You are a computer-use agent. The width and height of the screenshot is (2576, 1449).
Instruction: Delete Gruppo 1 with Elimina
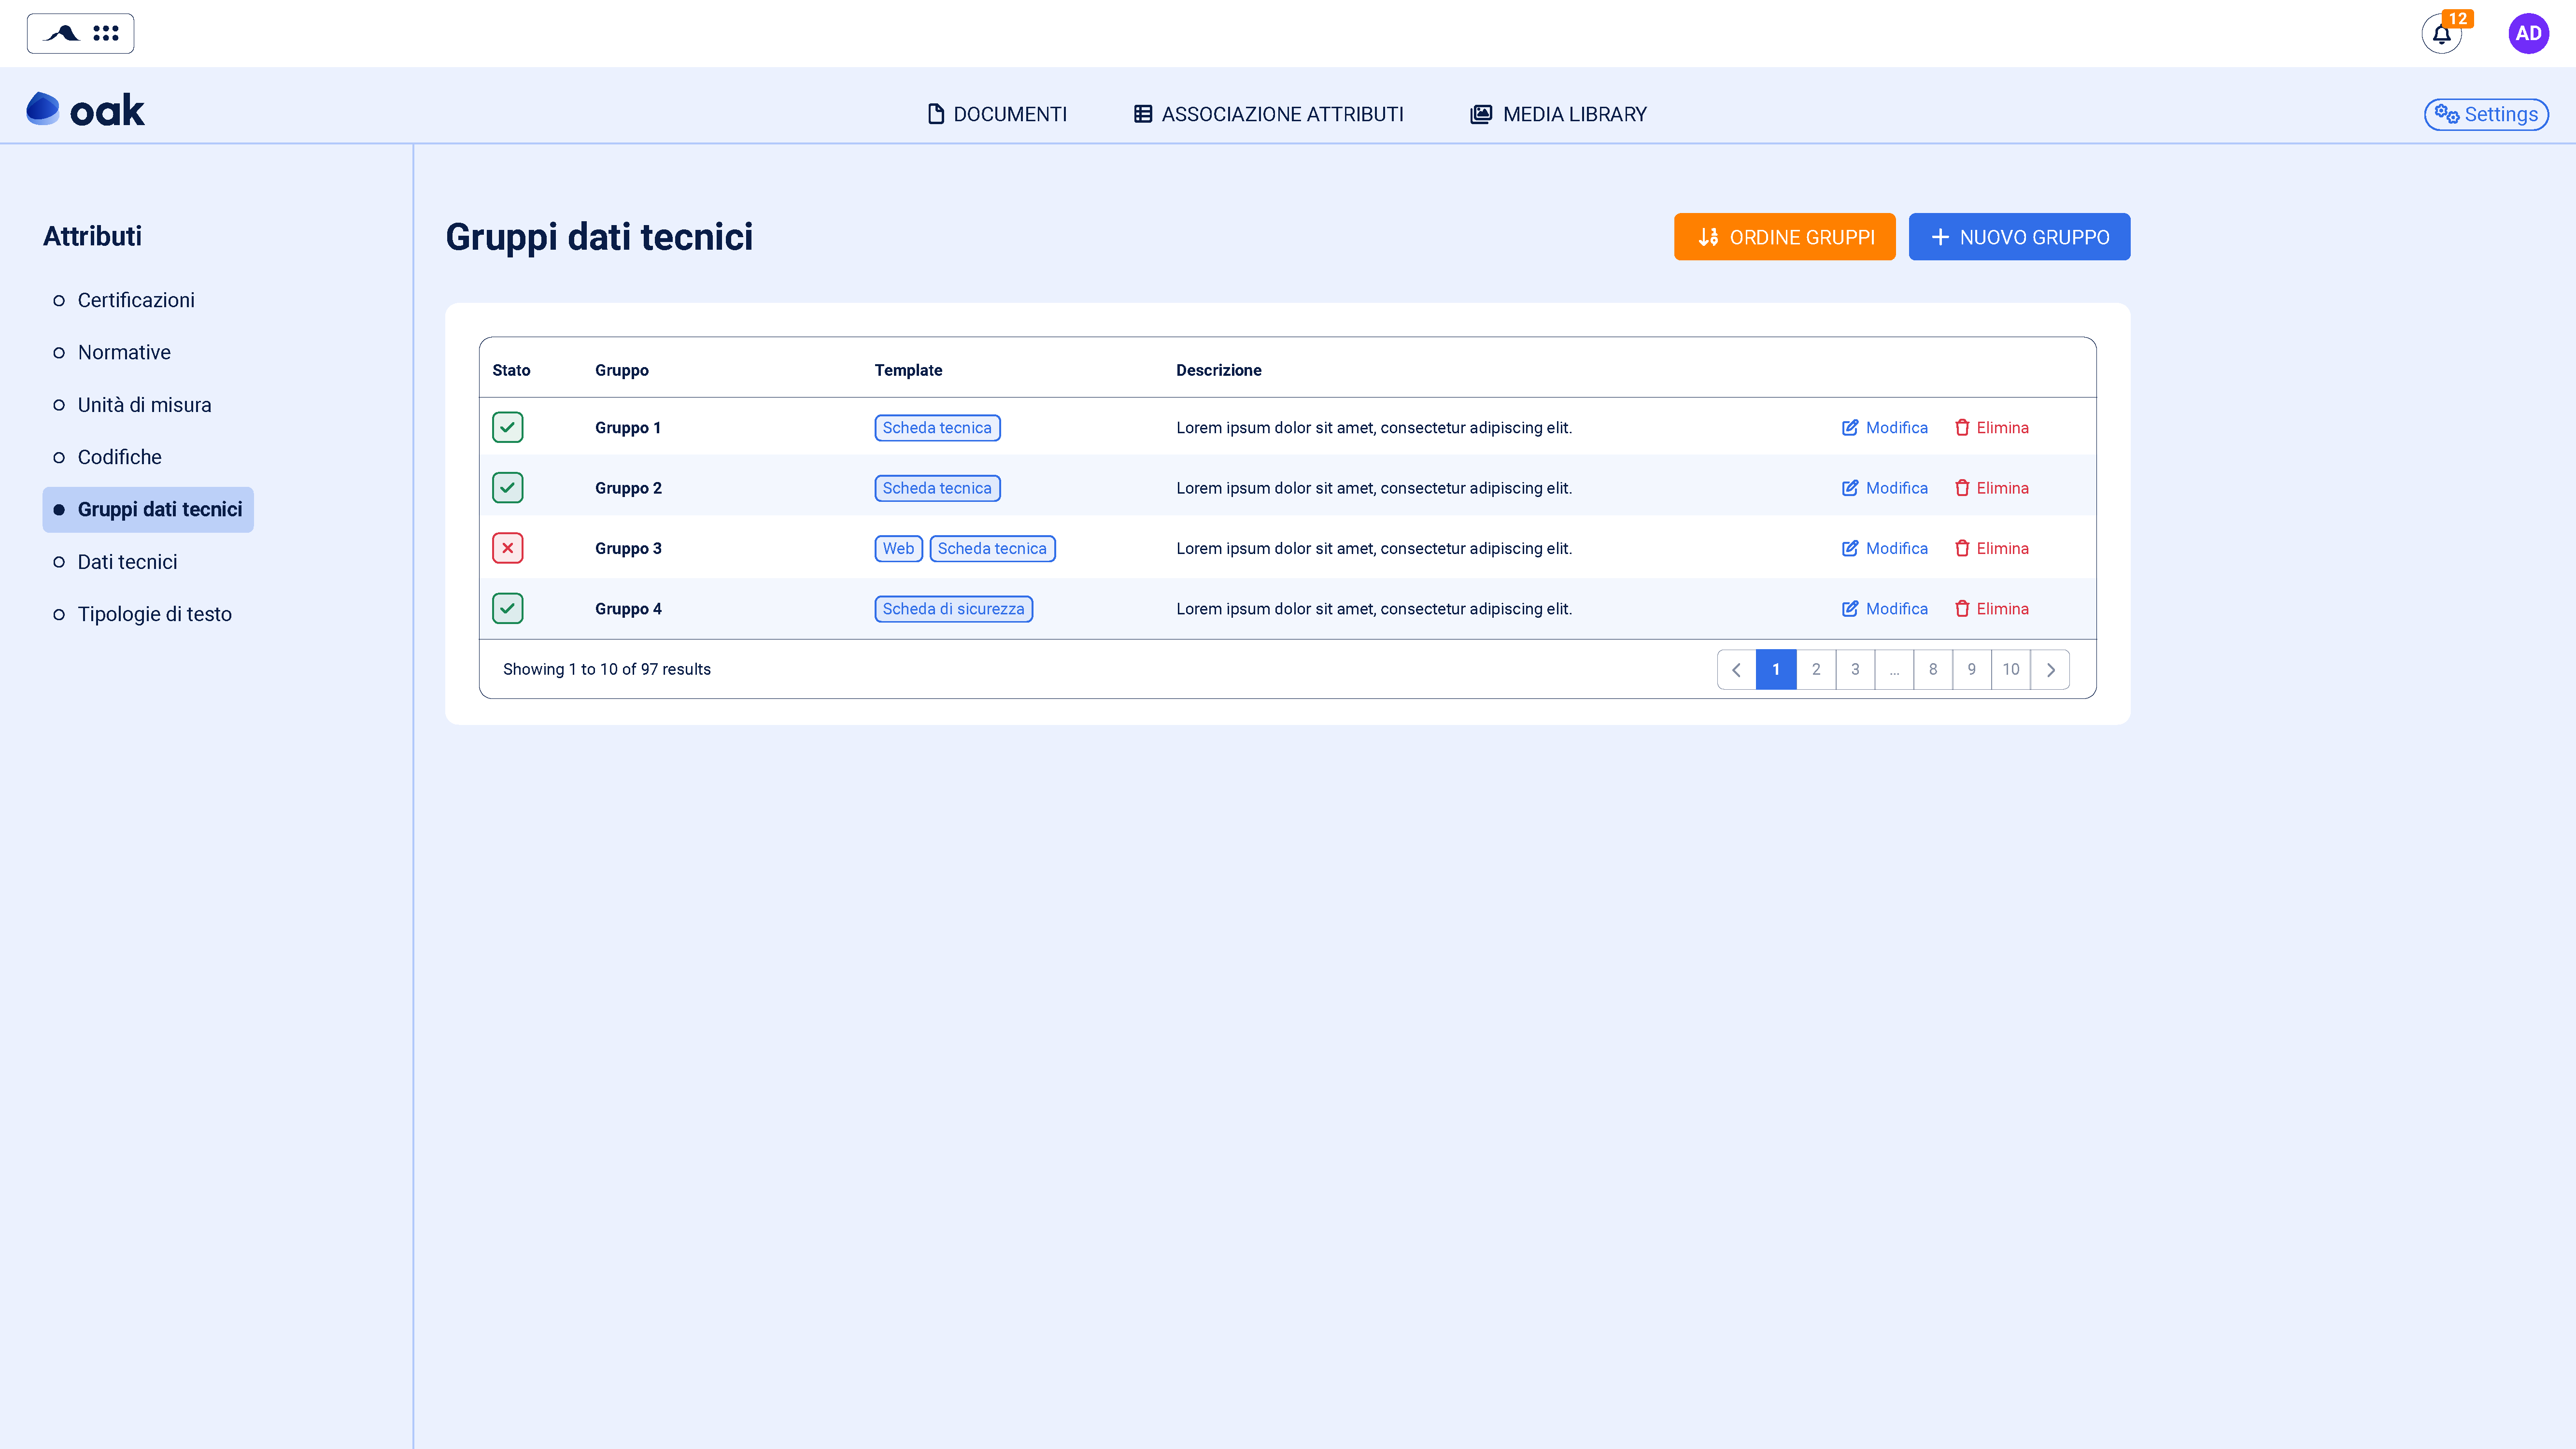click(1991, 428)
